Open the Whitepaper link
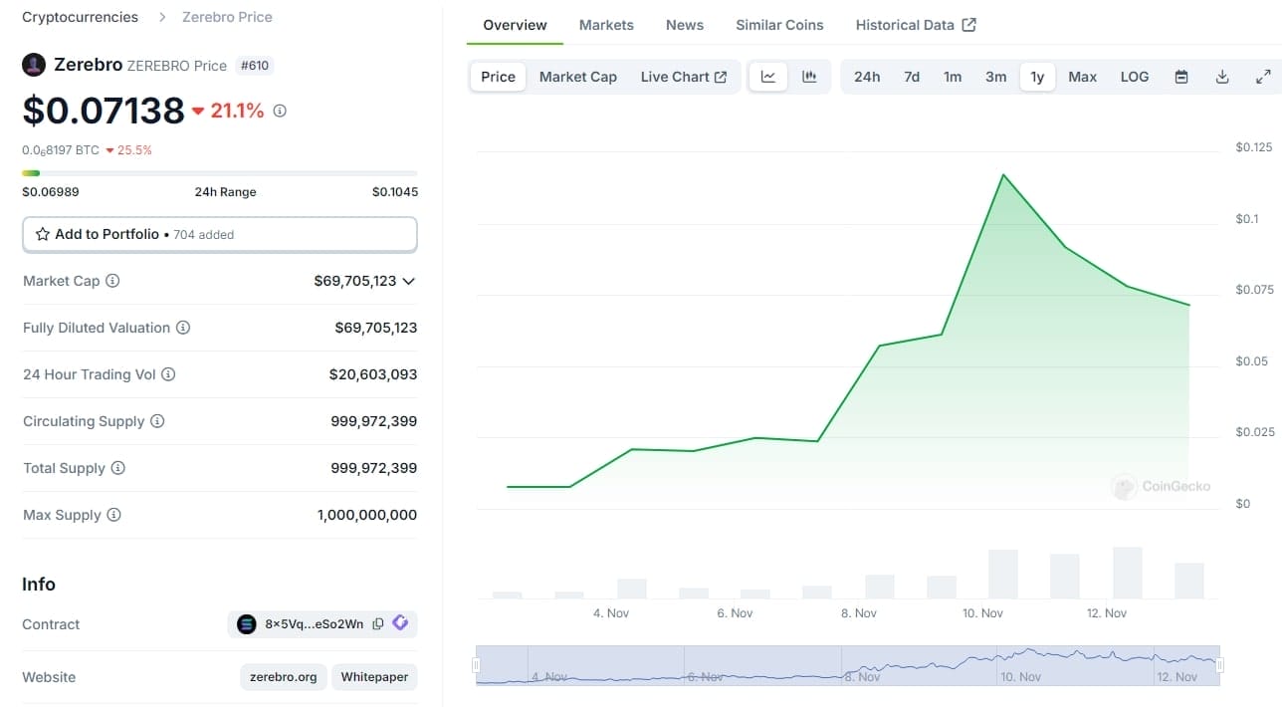 [x=374, y=677]
